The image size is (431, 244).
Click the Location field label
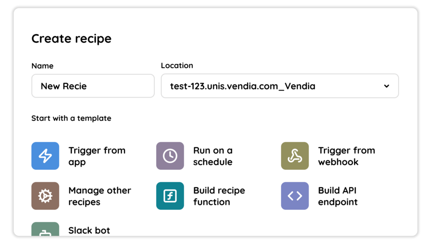[177, 65]
